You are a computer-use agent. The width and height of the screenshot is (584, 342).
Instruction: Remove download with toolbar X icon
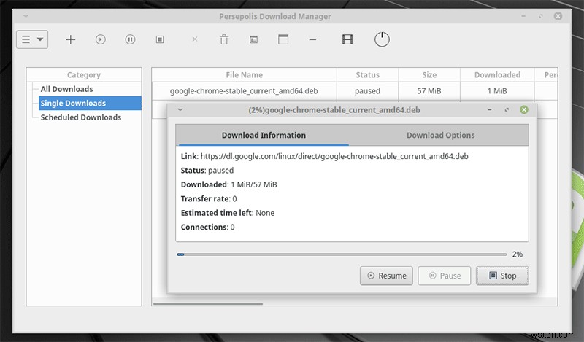tap(194, 39)
